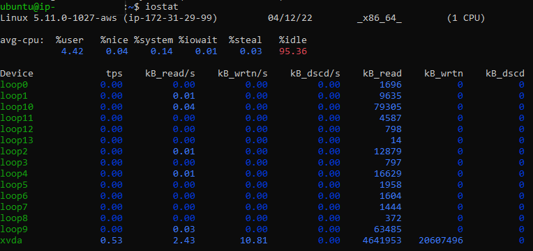Select the %user value 4.42
Screen dimensions: 533x251
tap(73, 51)
